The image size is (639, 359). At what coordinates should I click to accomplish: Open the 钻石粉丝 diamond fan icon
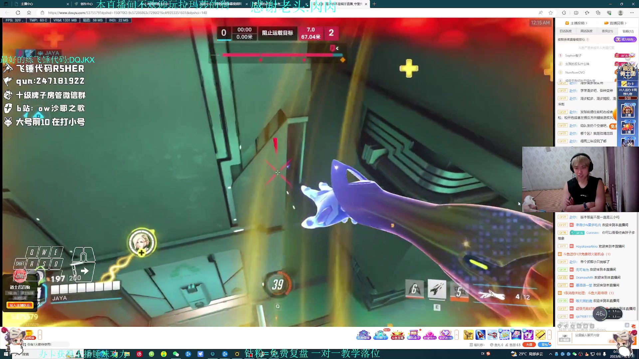click(446, 335)
